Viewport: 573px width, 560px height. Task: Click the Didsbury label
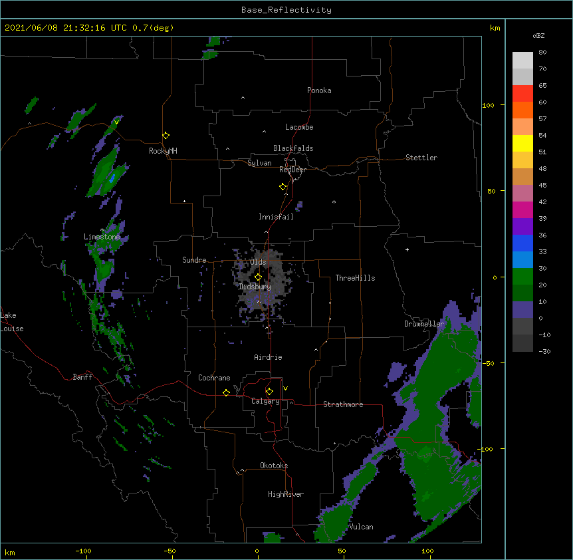pos(255,287)
